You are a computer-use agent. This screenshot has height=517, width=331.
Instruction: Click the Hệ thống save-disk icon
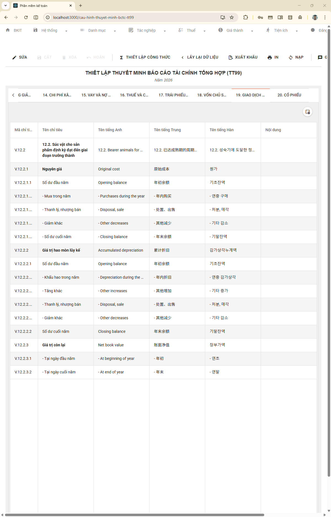tap(35, 30)
